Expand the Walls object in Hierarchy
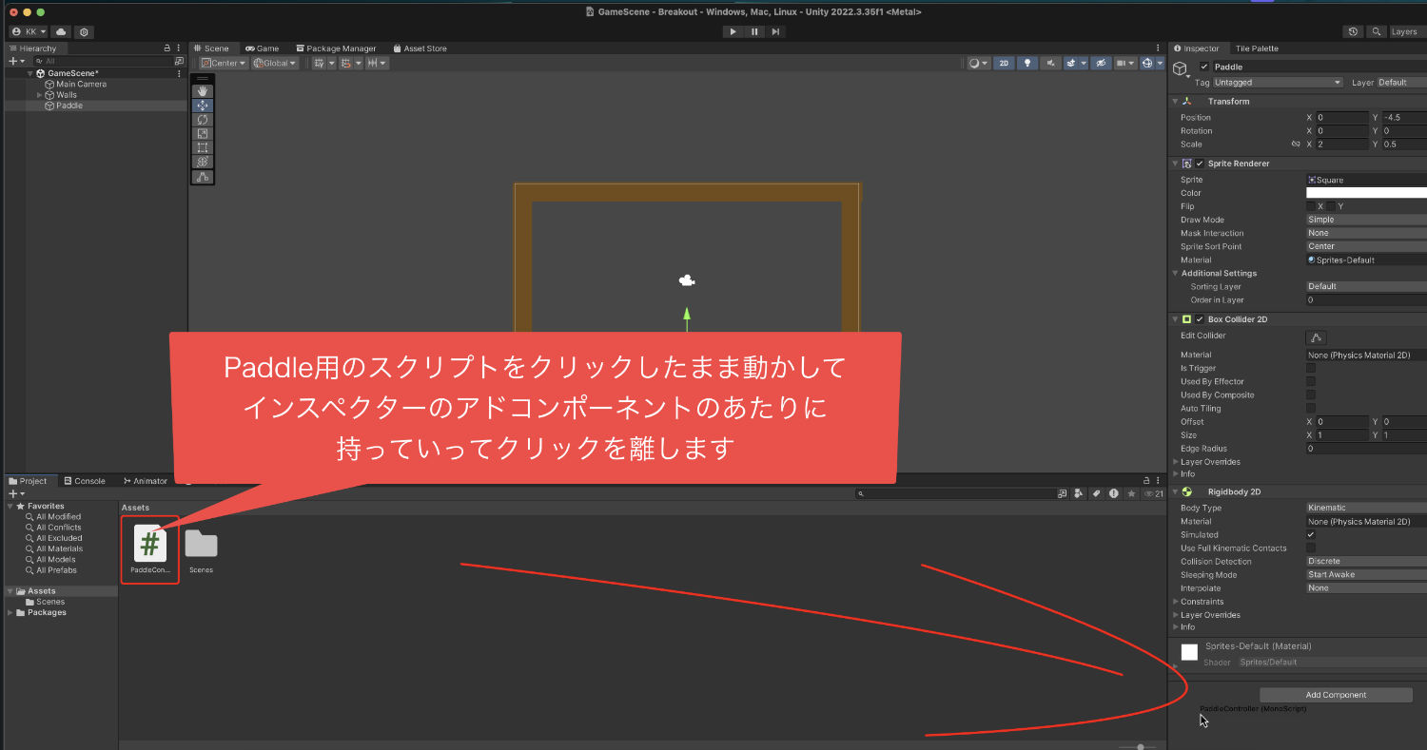 [39, 95]
